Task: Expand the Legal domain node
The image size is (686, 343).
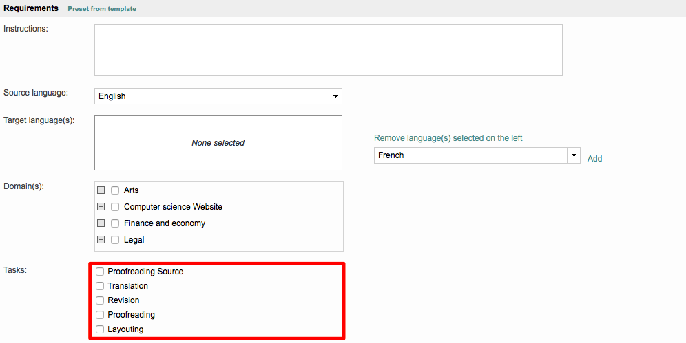Action: [x=101, y=240]
